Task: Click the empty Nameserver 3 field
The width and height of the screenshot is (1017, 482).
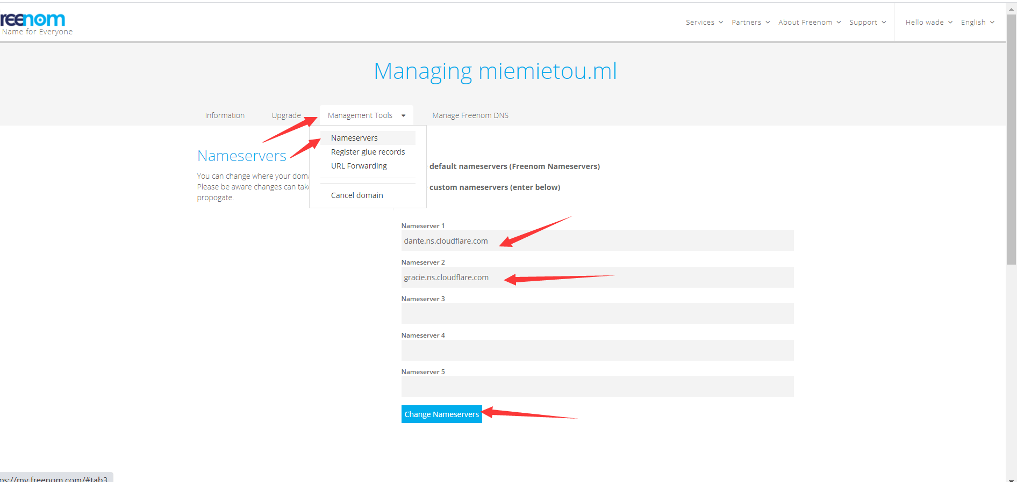Action: click(x=597, y=313)
